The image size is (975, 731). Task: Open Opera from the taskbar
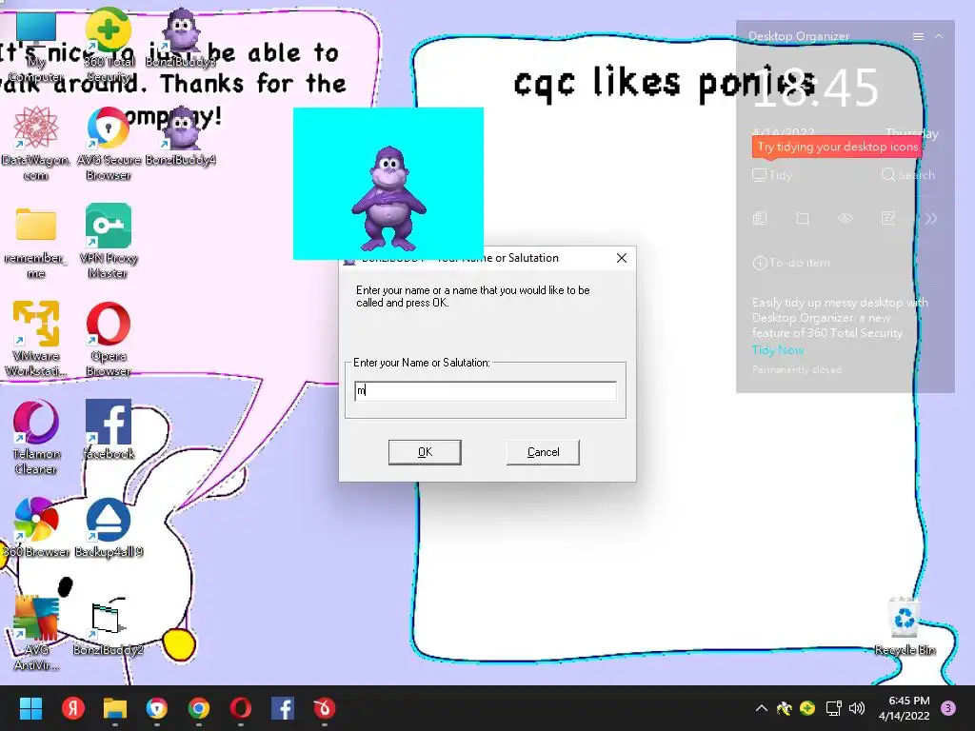(241, 708)
